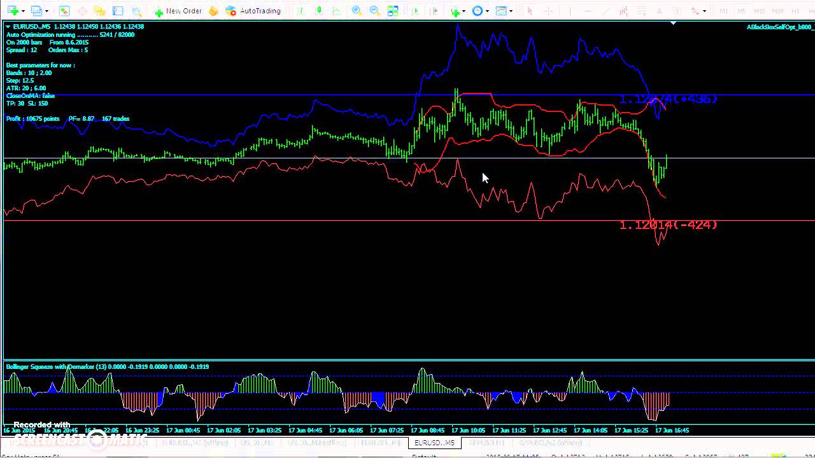This screenshot has width=815, height=458.
Task: Switch to line chart display
Action: click(x=337, y=11)
